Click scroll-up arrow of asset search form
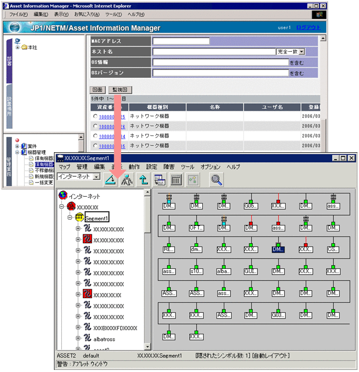Screen dimensions: 359x372 click(323, 38)
